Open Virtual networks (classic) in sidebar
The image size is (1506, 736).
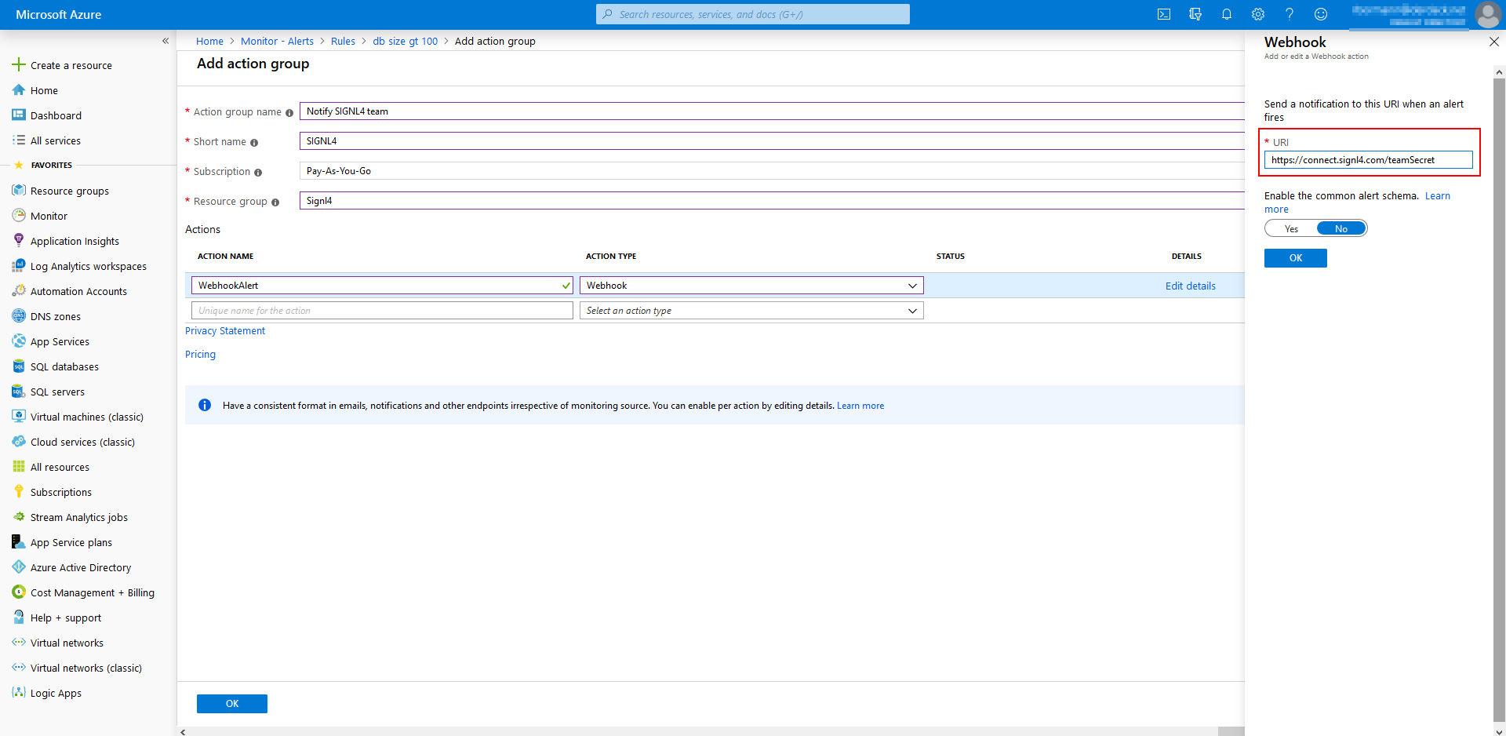tap(86, 668)
